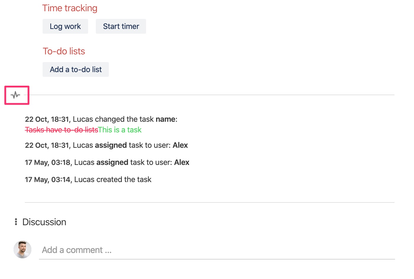This screenshot has width=414, height=279.
Task: Click the Time tracking heading
Action: (70, 8)
